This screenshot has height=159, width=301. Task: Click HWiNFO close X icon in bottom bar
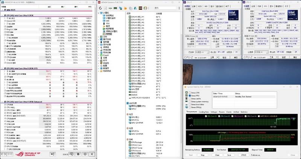pos(92,154)
